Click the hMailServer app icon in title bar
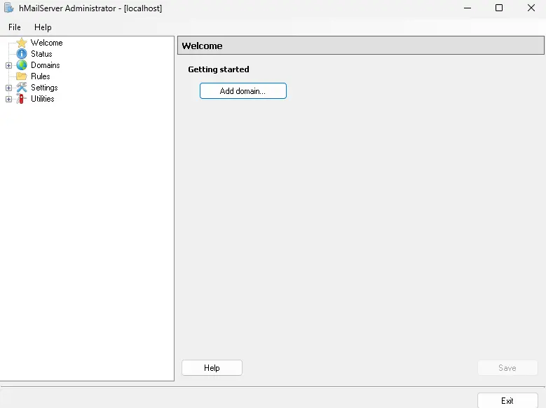546x408 pixels. (x=8, y=8)
